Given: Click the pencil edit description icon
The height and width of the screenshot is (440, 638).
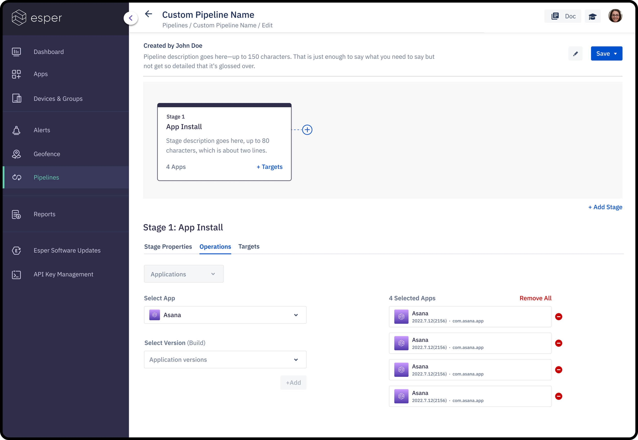Looking at the screenshot, I should (x=575, y=54).
